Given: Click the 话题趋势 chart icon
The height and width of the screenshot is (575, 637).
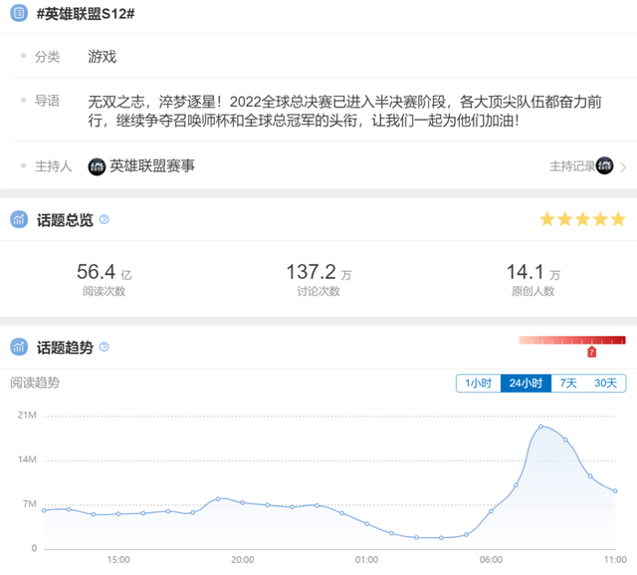Looking at the screenshot, I should click(x=19, y=347).
